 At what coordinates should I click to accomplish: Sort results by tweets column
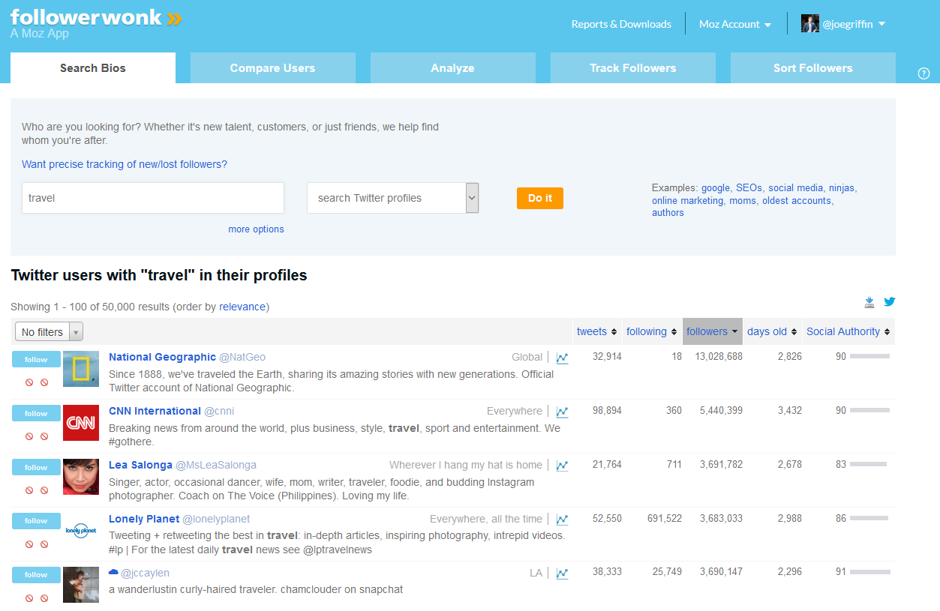(596, 331)
